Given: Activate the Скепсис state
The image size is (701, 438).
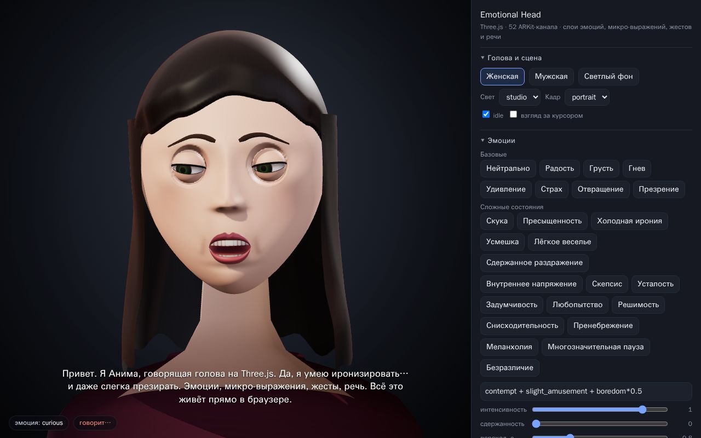Looking at the screenshot, I should click(x=607, y=284).
